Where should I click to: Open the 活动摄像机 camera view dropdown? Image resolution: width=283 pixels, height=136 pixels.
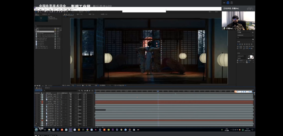(x=103, y=85)
